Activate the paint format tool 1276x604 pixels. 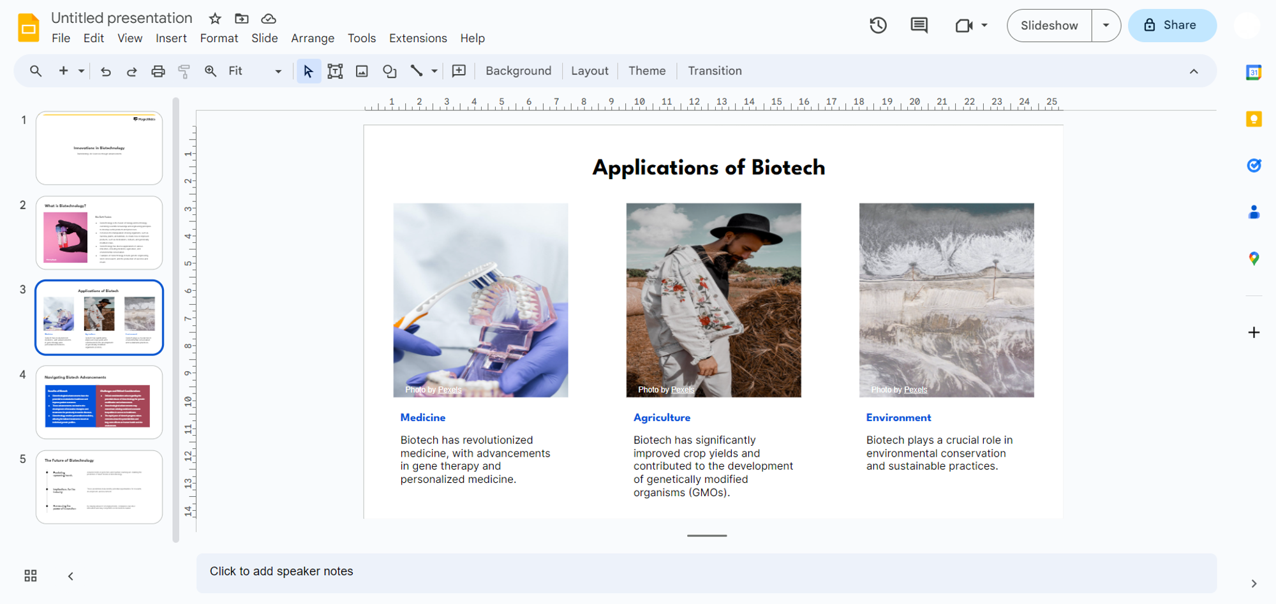pyautogui.click(x=184, y=71)
